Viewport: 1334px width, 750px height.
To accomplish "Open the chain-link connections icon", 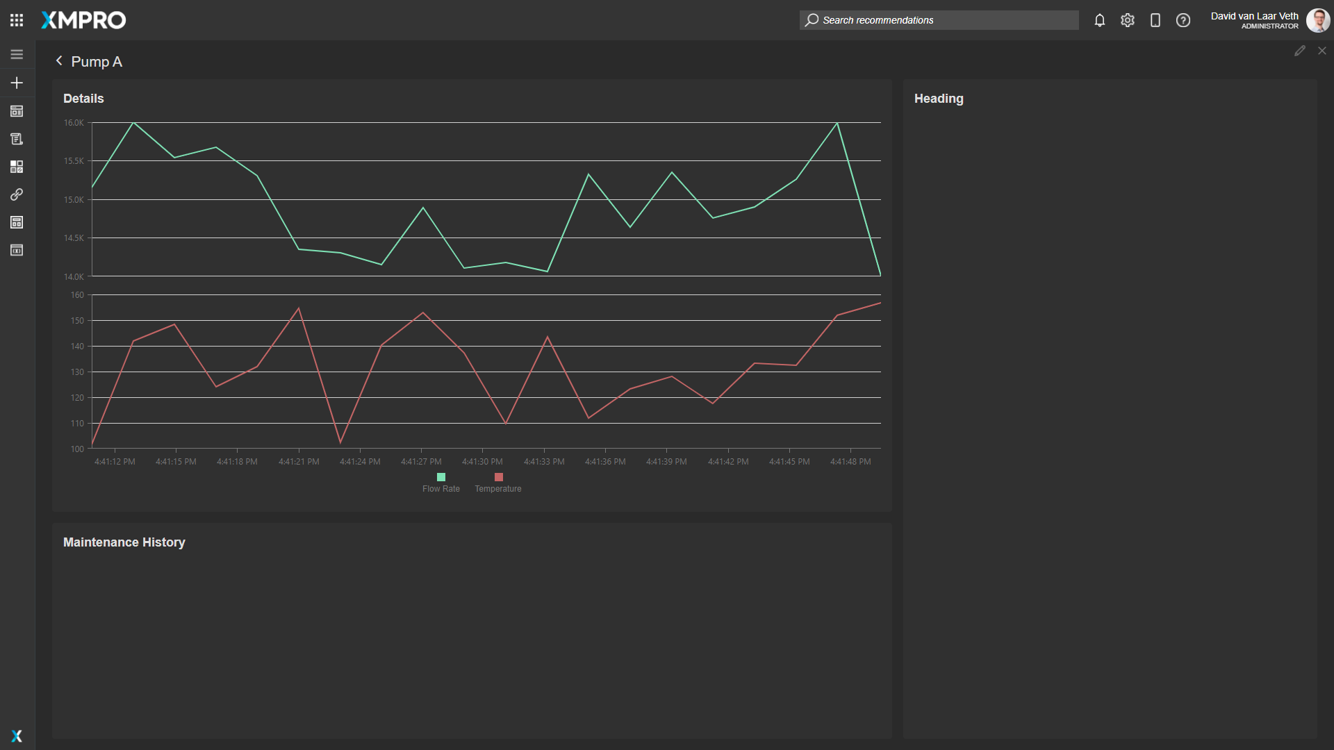I will 17,194.
